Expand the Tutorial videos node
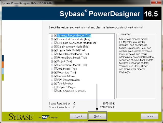The image size is (163, 123). 52,84
